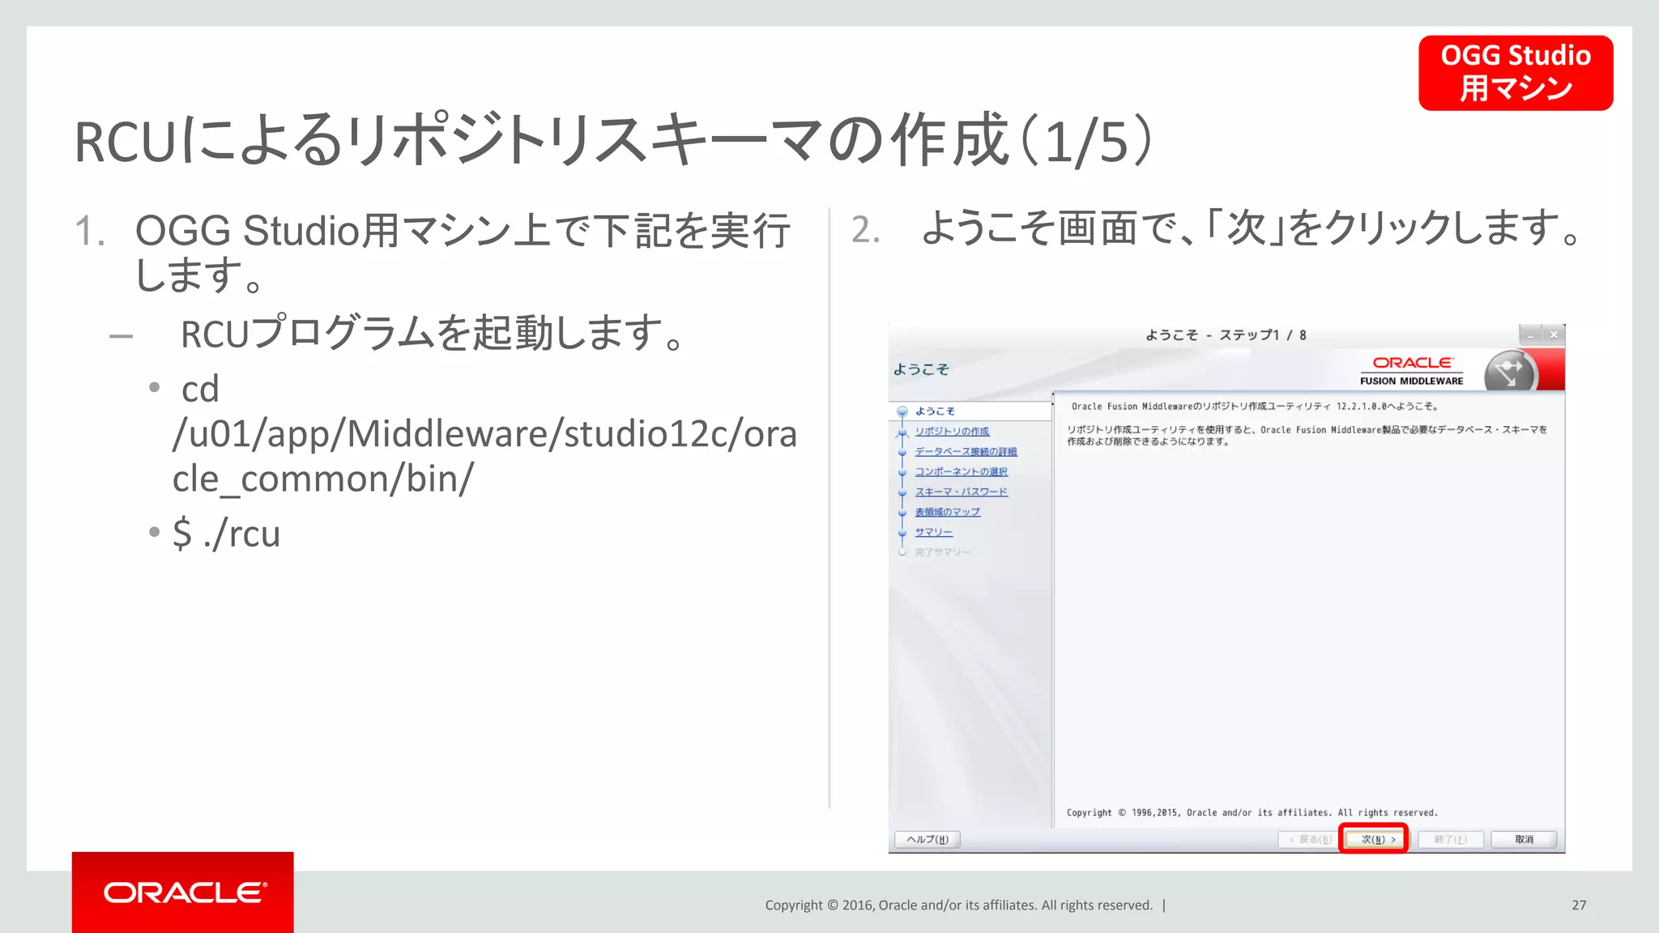Click the step bullet icon beside ようこそ
The width and height of the screenshot is (1659, 933).
tap(902, 411)
